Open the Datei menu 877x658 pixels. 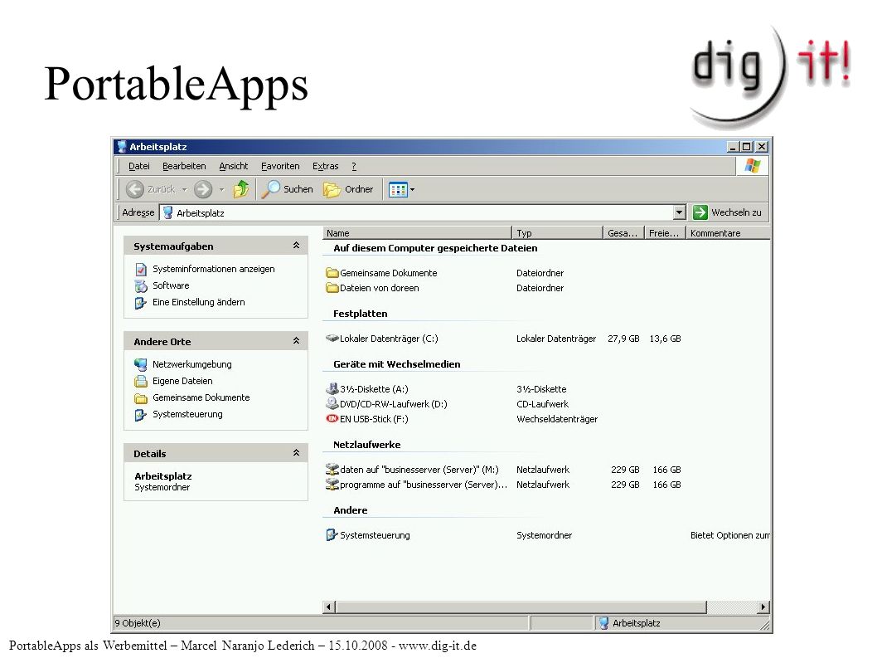[138, 166]
